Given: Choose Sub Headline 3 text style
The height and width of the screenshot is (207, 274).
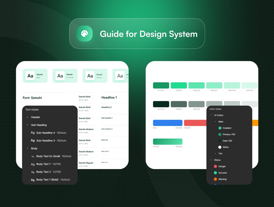Looking at the screenshot, I should click(x=51, y=141).
